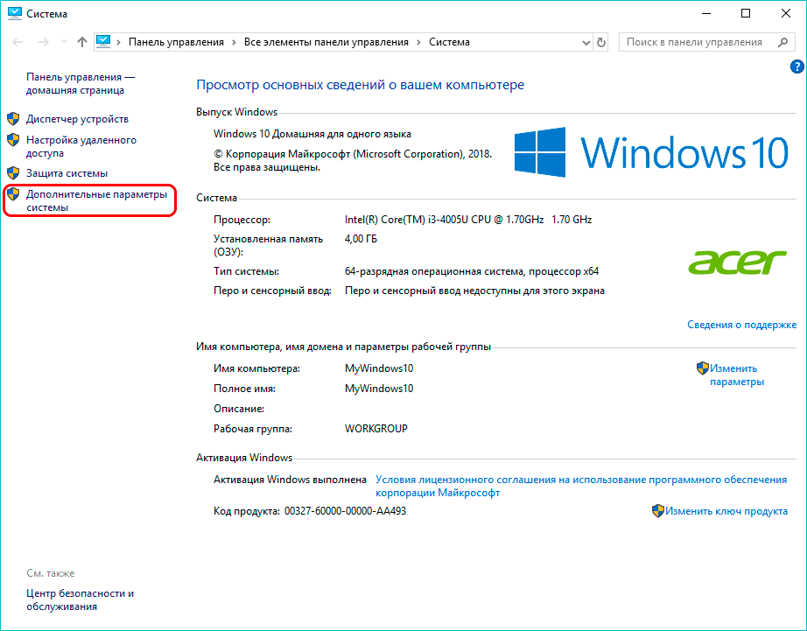Click the Windows 10 logo

[651, 152]
